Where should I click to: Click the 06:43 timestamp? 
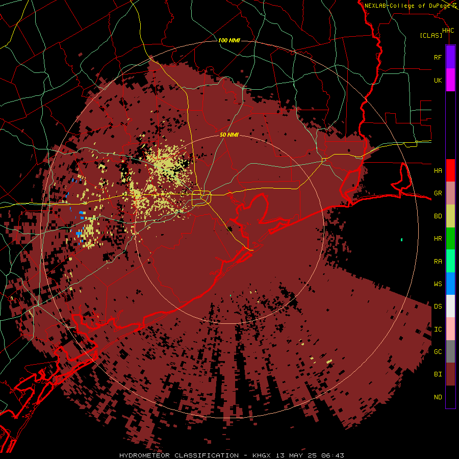(x=333, y=455)
